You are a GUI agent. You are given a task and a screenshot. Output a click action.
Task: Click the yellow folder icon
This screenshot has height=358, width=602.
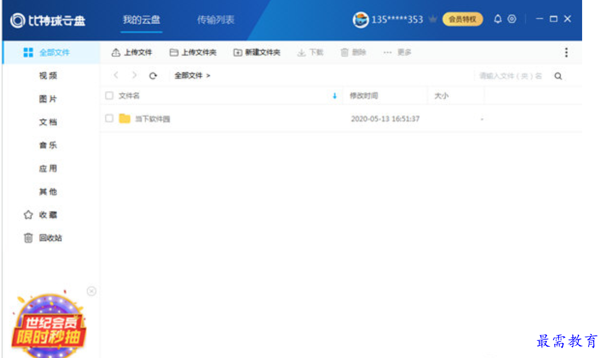pos(125,119)
